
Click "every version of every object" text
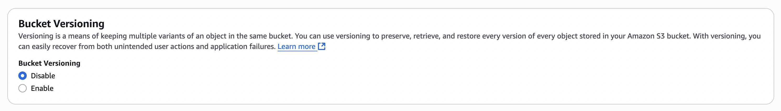click(529, 36)
